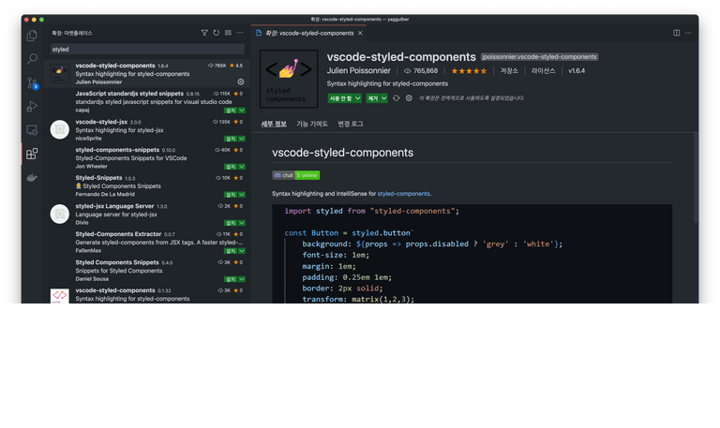Click the 사용 안 함 disable button
The width and height of the screenshot is (720, 428).
click(x=340, y=98)
